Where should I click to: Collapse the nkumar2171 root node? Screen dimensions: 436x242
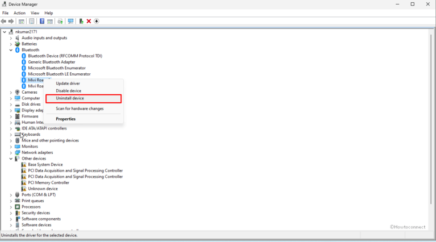(5, 32)
